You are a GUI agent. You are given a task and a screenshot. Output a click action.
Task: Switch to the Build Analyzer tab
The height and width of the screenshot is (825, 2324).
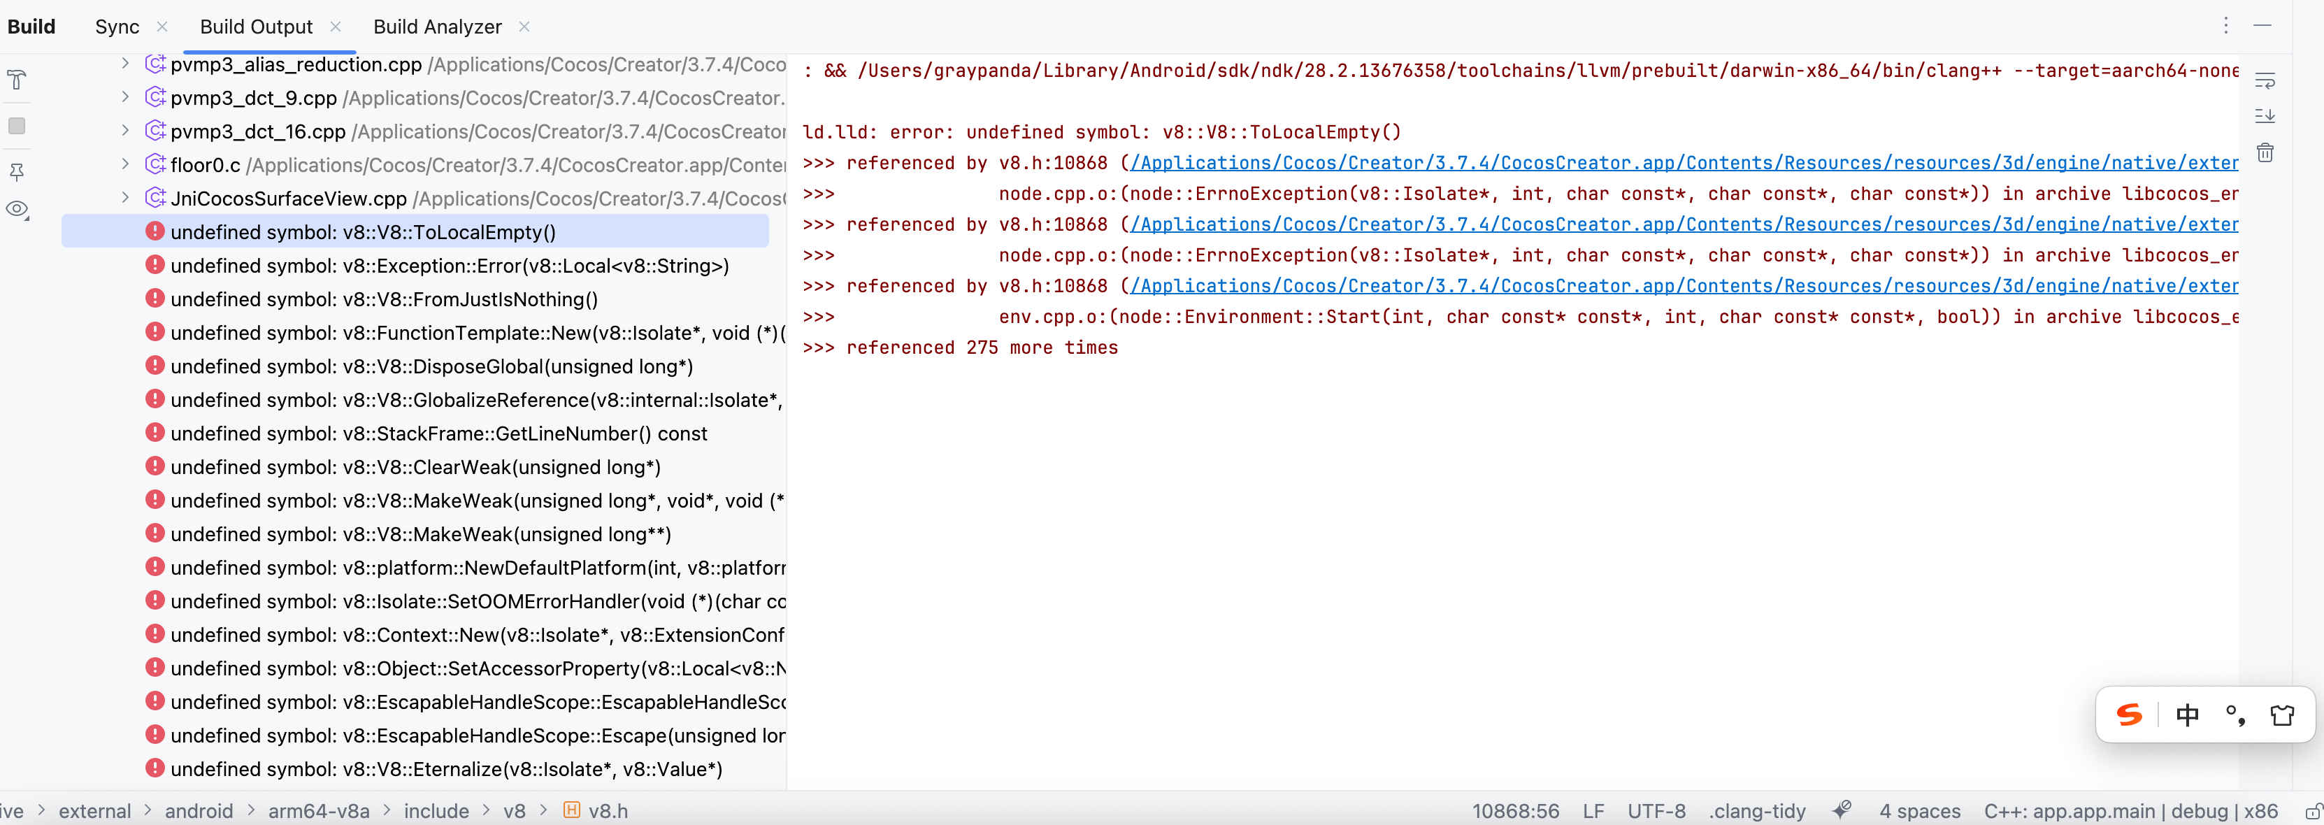point(438,27)
